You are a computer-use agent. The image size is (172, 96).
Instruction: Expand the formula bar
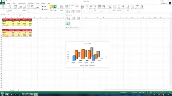pos(171,15)
